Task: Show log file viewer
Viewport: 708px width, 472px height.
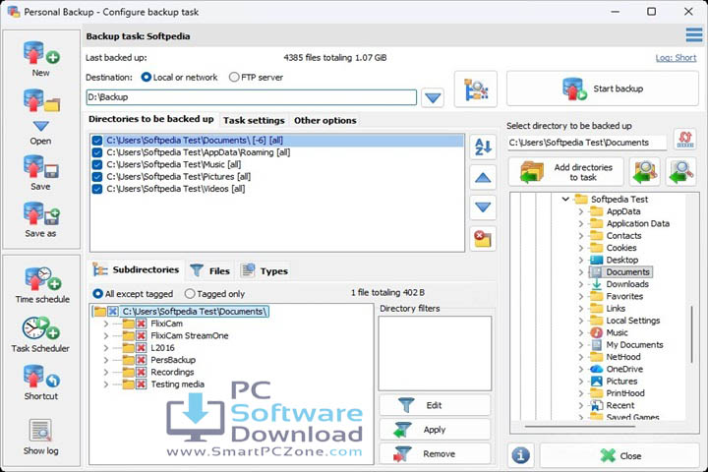Action: (x=41, y=437)
